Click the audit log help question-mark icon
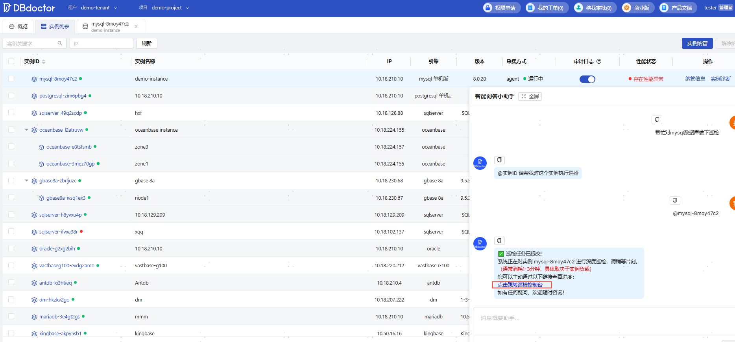This screenshot has width=735, height=342. [x=599, y=61]
